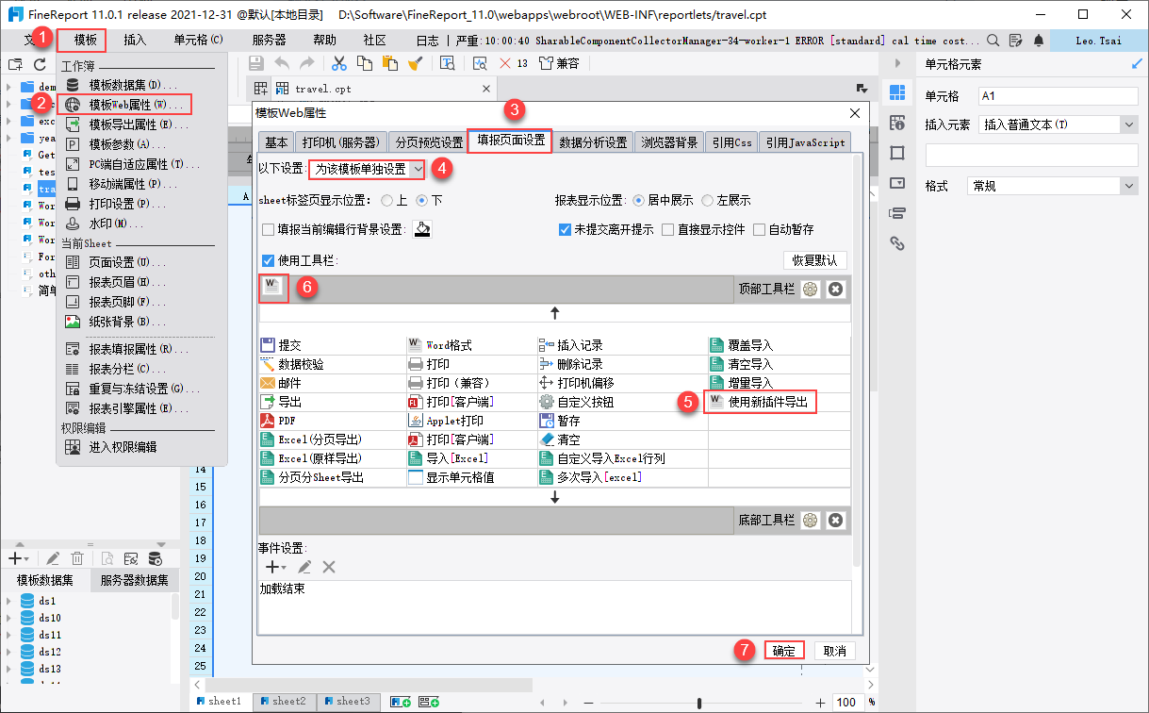Move the selected button up with arrow

pos(555,313)
